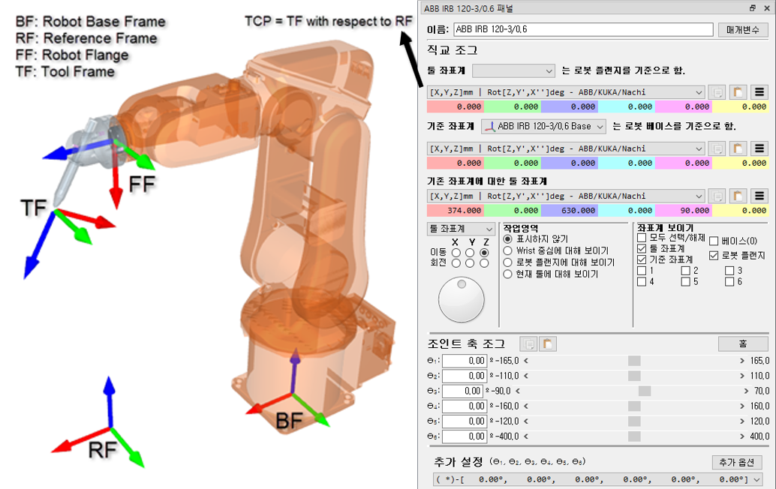
Task: Close the ABB IRB 120-3/0.6 패널
Action: point(767,8)
